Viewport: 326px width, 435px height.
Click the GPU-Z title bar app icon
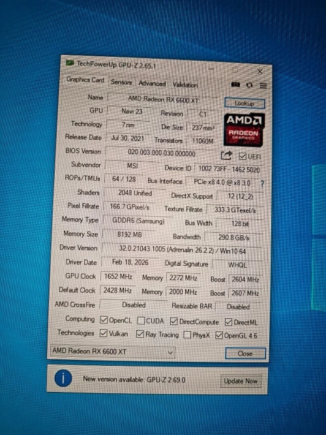70,63
